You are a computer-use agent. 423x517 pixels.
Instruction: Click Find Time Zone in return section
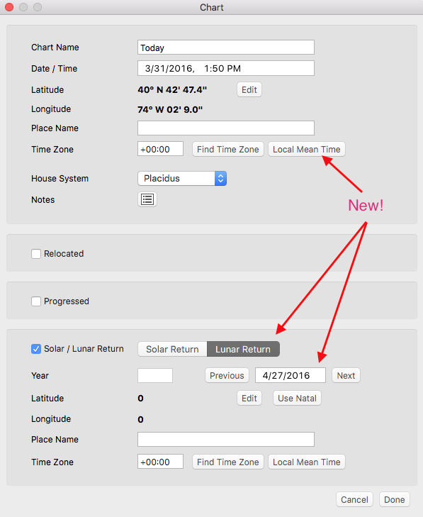pos(228,462)
